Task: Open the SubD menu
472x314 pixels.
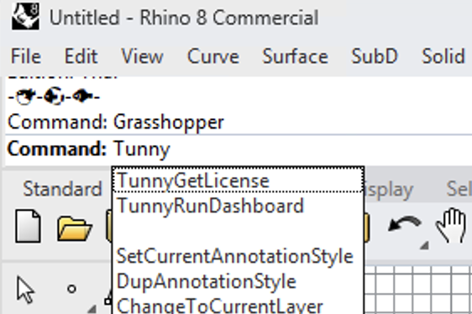Action: [375, 56]
